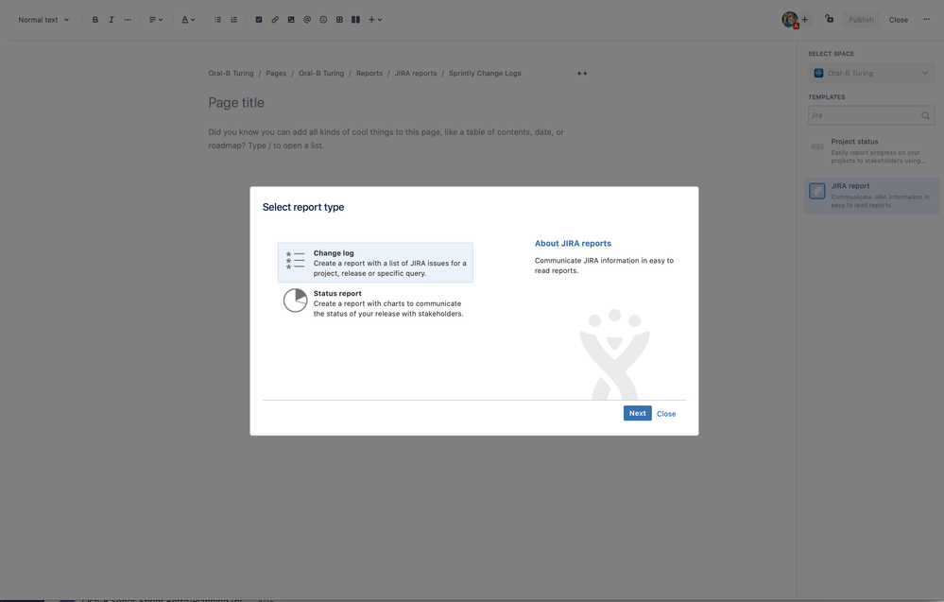Click the @ mention icon
The width and height of the screenshot is (944, 602).
307,20
